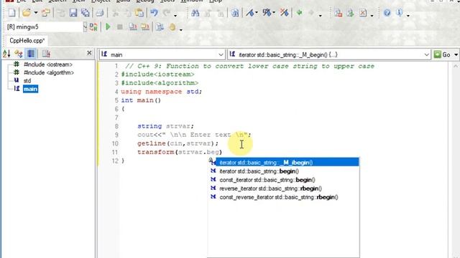This screenshot has width=460, height=258.
Task: Print the document using printer icon
Action: [100, 13]
